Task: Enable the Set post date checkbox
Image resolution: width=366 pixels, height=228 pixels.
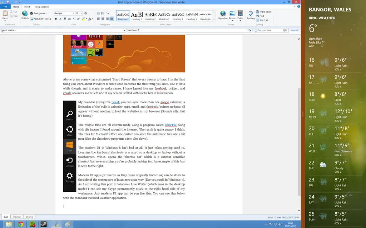Action: [x=256, y=31]
